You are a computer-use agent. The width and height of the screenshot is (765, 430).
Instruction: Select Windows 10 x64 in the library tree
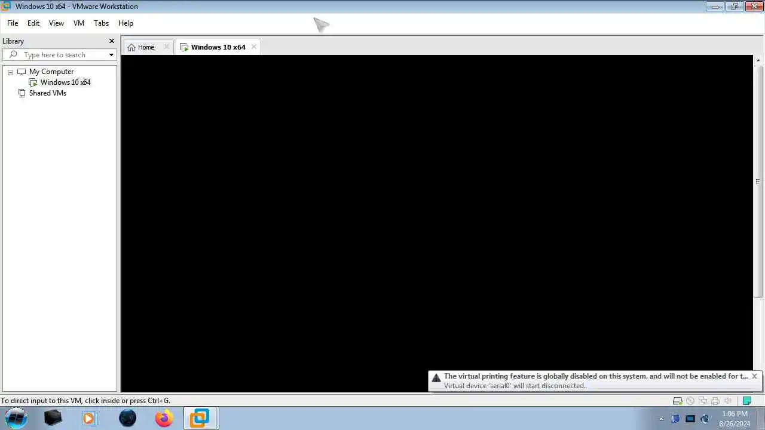coord(65,82)
